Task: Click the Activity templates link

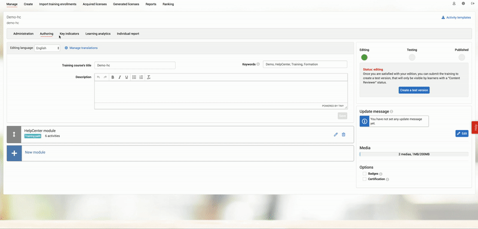Action: click(x=456, y=18)
